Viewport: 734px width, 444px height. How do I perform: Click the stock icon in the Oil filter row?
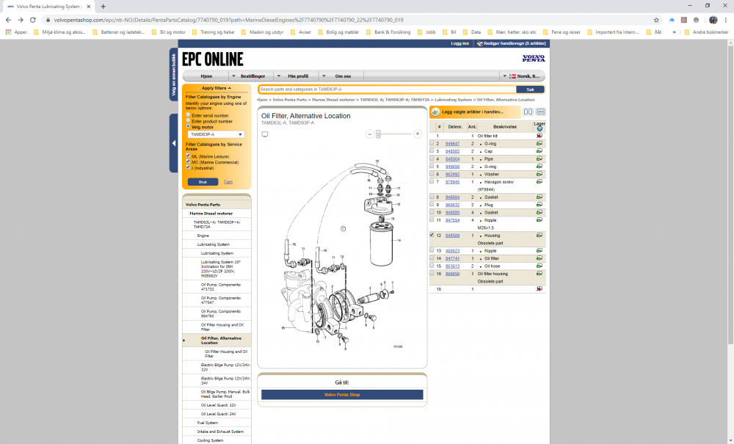pos(539,258)
